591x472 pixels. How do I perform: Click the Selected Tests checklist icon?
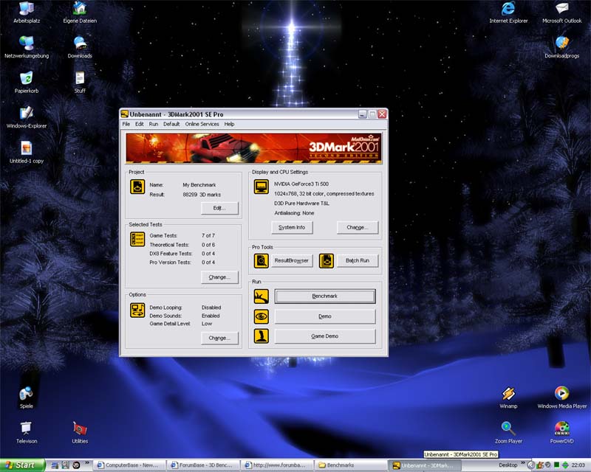point(137,240)
